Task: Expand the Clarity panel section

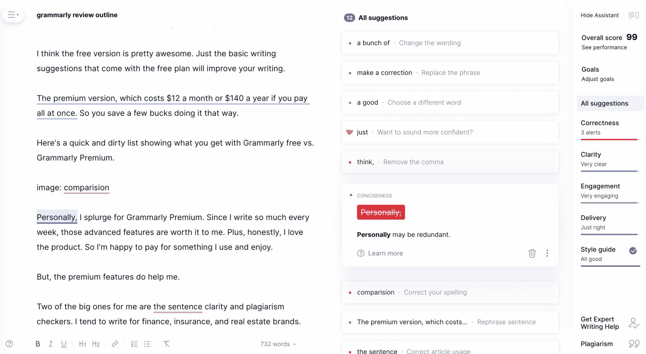Action: tap(591, 154)
